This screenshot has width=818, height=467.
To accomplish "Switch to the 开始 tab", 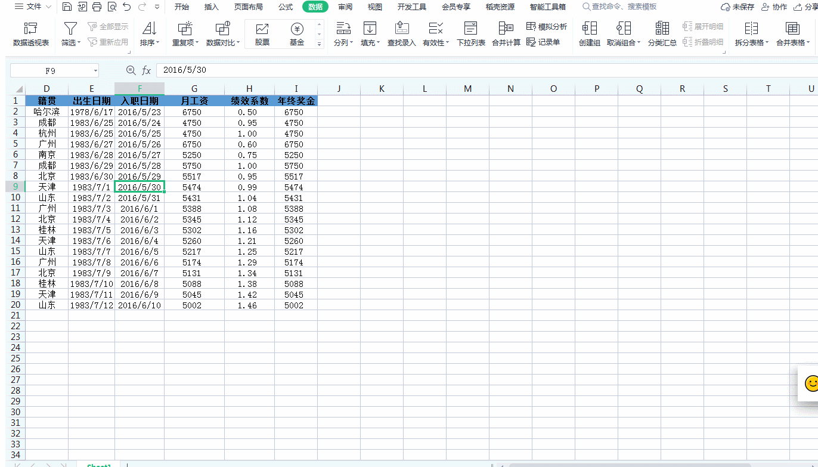I will click(x=181, y=7).
